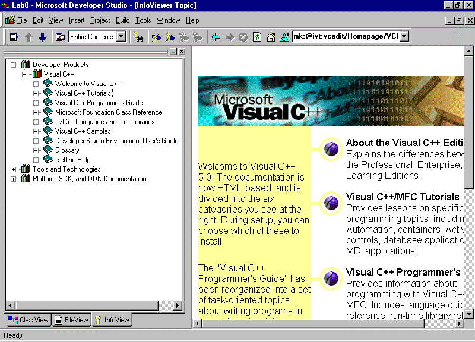Expand the Getting Help node
The image size is (475, 342).
(36, 160)
